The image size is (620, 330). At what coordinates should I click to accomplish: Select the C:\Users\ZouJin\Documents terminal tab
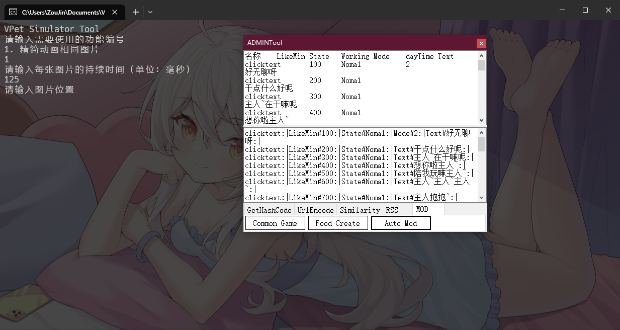[x=64, y=12]
